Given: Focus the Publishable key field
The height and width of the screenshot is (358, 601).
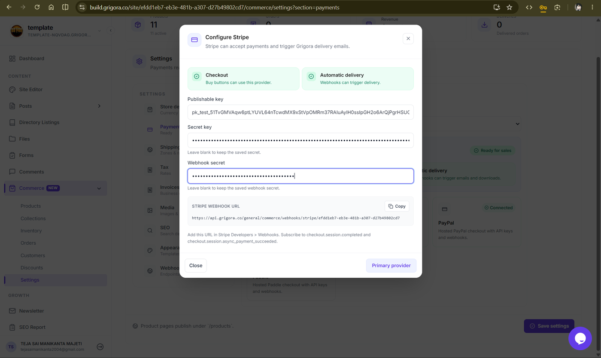Looking at the screenshot, I should [300, 112].
